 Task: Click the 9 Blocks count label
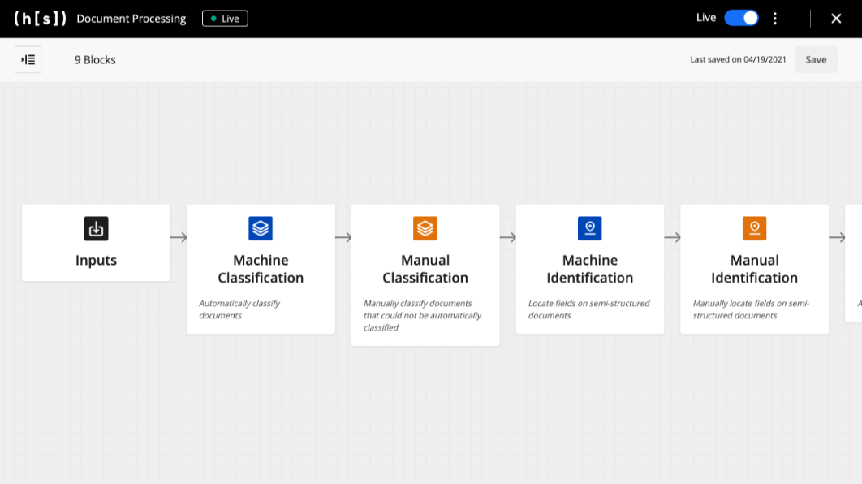pyautogui.click(x=95, y=60)
